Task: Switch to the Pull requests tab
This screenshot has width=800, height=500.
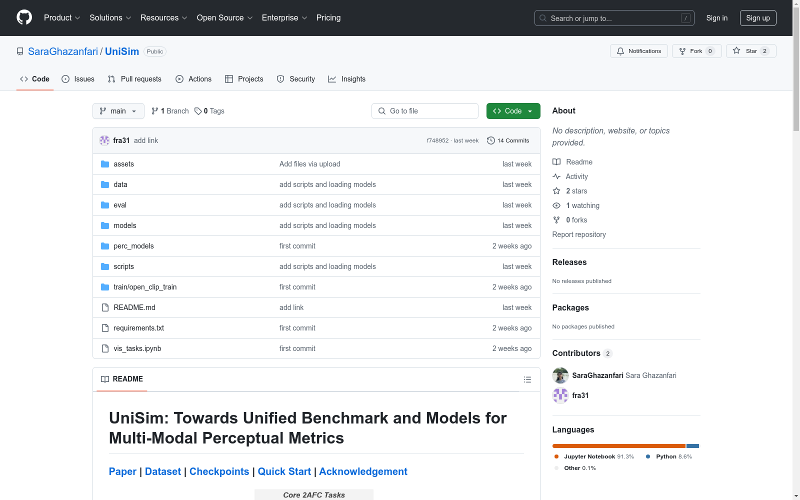Action: [134, 79]
